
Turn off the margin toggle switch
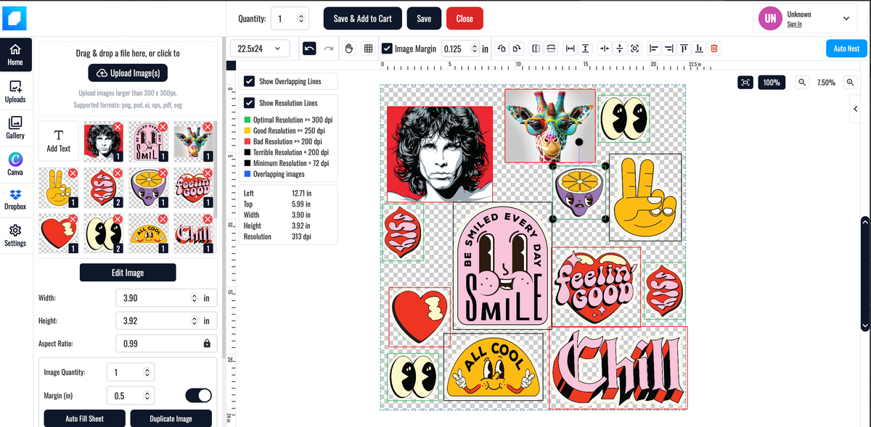[199, 395]
